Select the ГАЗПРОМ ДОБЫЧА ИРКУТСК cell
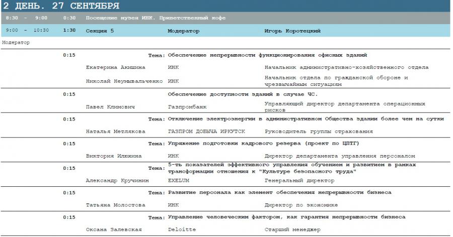 (206, 132)
